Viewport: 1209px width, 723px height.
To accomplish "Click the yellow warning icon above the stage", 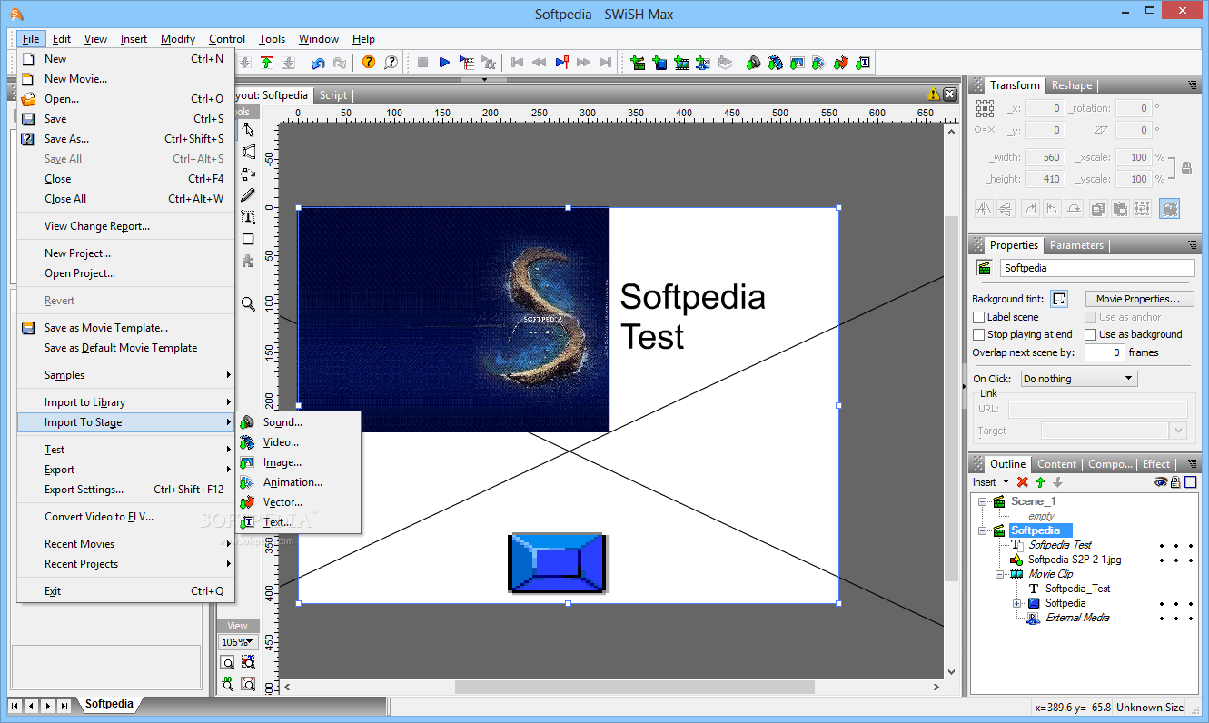I will (933, 94).
